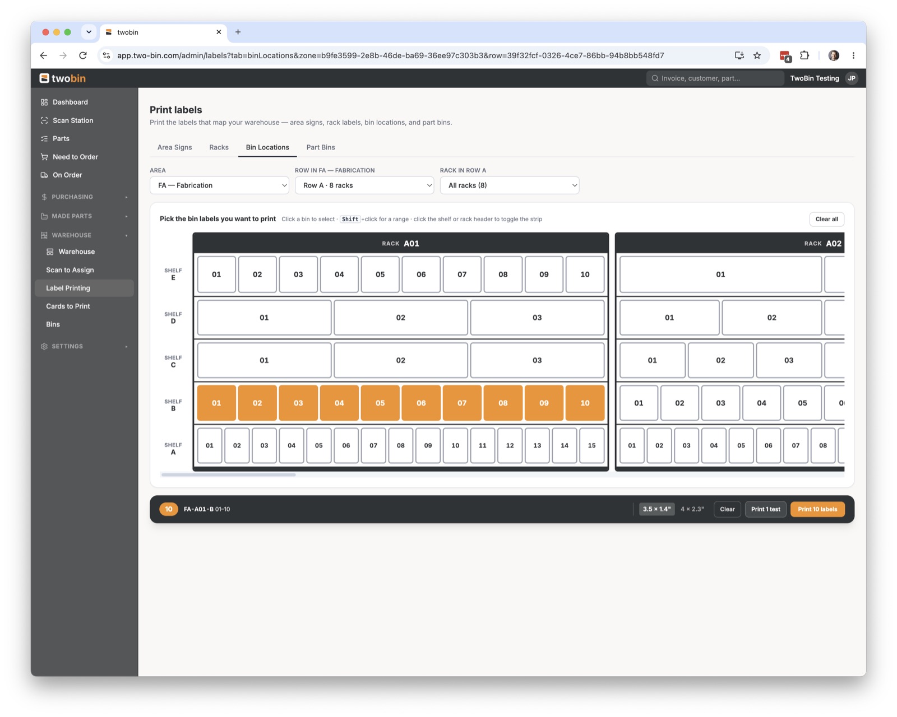Select the Need to Order cart icon
Screen dimensions: 897x717
[44, 157]
